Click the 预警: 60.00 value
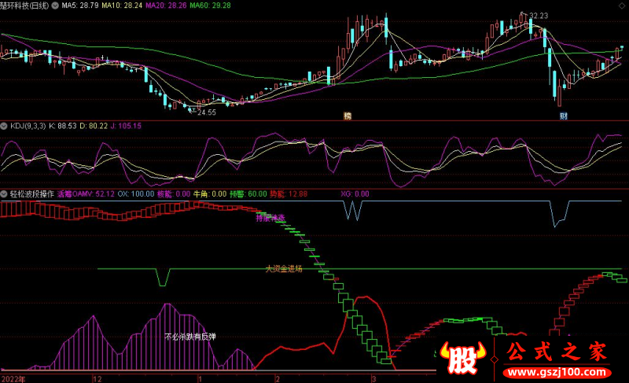The width and height of the screenshot is (629, 383). pyautogui.click(x=248, y=194)
